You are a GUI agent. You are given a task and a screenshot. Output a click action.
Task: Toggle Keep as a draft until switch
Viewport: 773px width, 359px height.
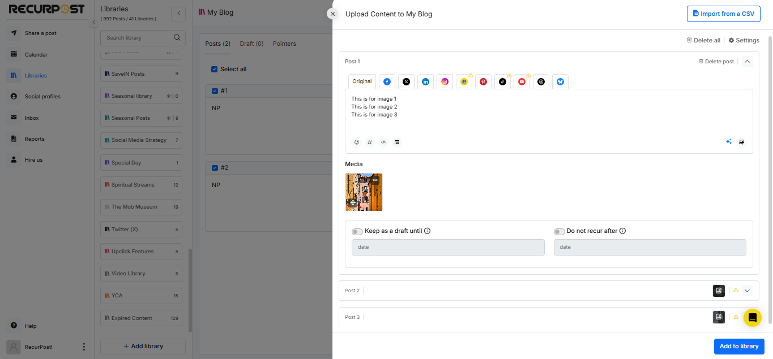click(357, 231)
